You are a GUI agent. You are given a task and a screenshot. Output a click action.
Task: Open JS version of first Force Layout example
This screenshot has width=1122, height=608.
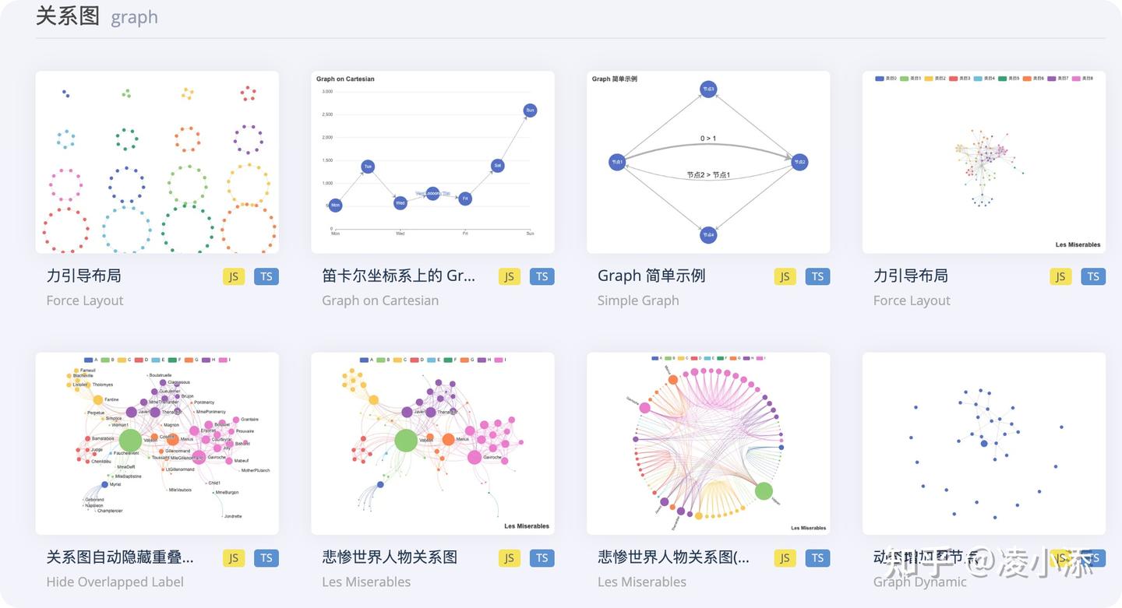[234, 276]
